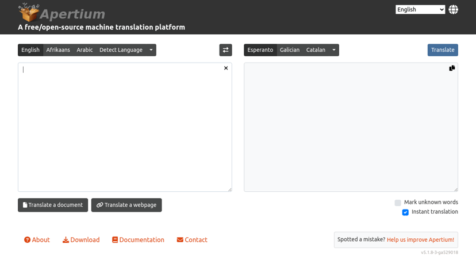Click the version text v5.1.8-3-ga529018
Screen dimensions: 476x267
(439, 253)
